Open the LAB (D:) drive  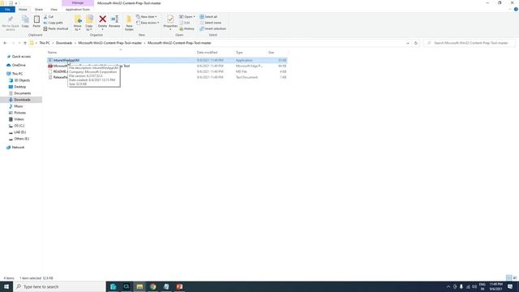[19, 132]
